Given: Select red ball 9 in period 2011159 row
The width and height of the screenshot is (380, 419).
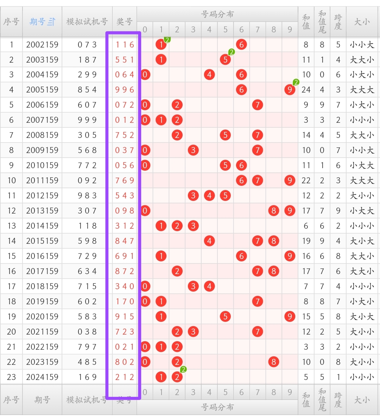Looking at the screenshot, I should click(290, 180).
